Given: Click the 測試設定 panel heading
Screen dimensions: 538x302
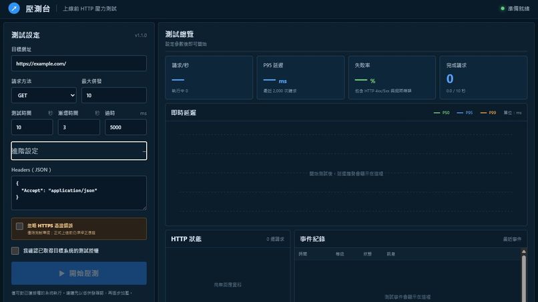Looking at the screenshot, I should (x=25, y=35).
